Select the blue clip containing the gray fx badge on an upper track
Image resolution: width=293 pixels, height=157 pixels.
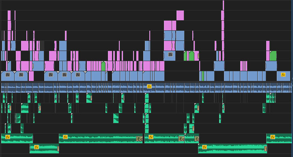(x=170, y=56)
